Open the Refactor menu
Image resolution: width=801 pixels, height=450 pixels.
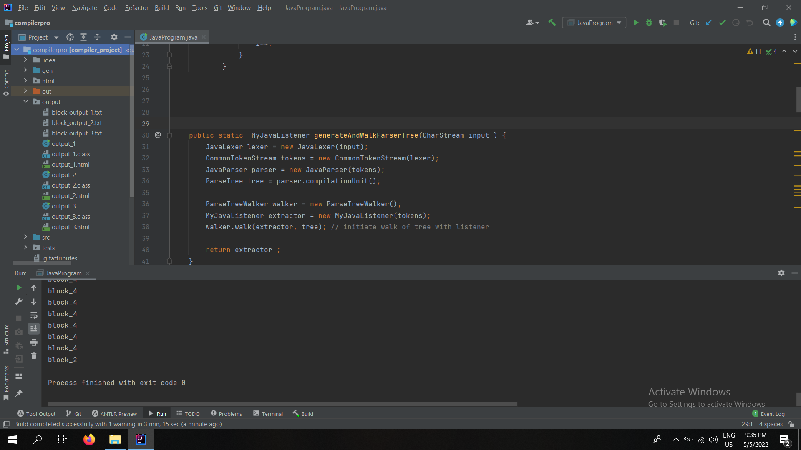point(136,7)
